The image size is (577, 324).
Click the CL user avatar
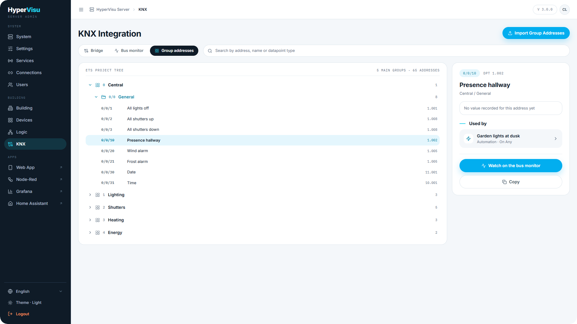[x=565, y=10]
